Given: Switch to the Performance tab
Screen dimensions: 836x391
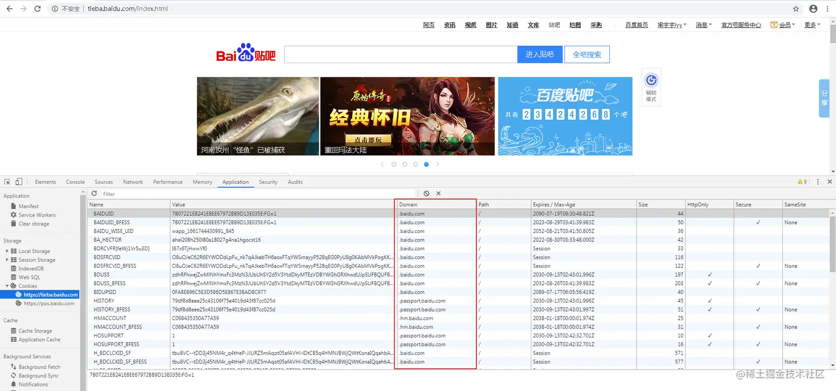Looking at the screenshot, I should (x=168, y=182).
